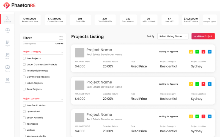Edit the third project with yellow pencil icon
Viewport: 220px width, 137px height.
pos(191,116)
